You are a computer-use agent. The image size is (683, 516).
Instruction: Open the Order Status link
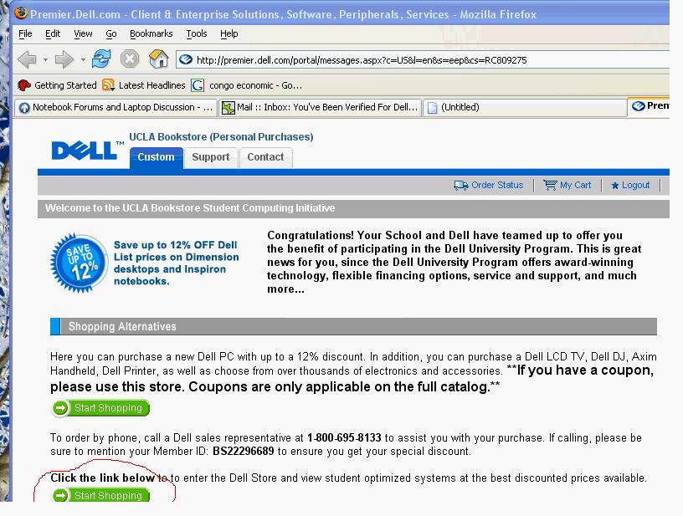click(497, 185)
